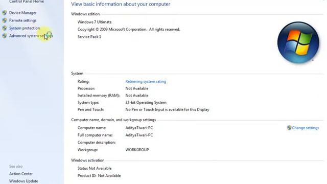Image resolution: width=327 pixels, height=184 pixels.
Task: Click the Computer description label
Action: pyautogui.click(x=97, y=143)
